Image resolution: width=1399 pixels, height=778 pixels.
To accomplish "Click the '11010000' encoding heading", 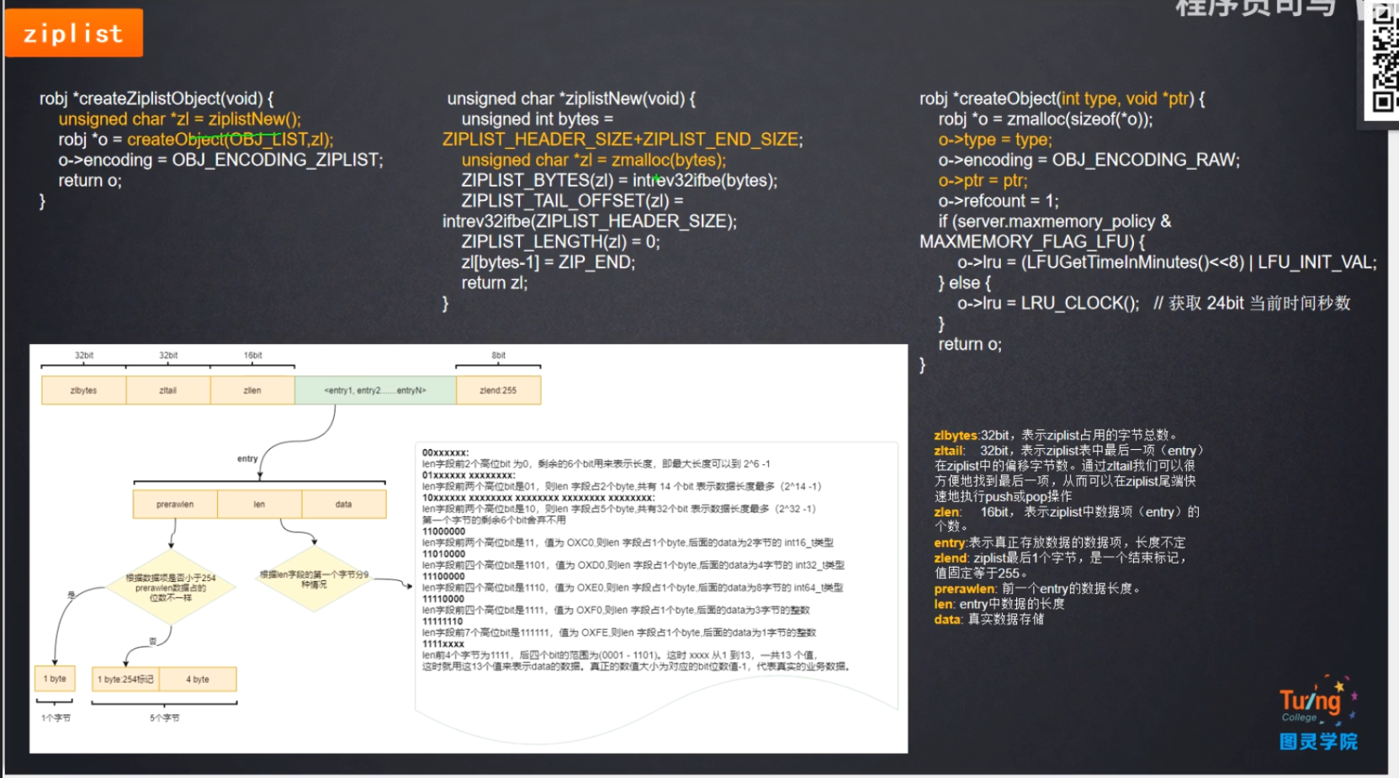I will point(443,554).
